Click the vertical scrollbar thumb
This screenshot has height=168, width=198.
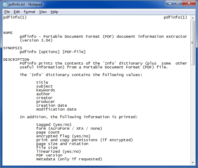tap(193, 43)
